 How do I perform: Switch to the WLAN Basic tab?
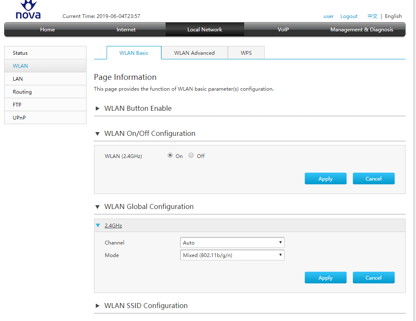coord(134,53)
